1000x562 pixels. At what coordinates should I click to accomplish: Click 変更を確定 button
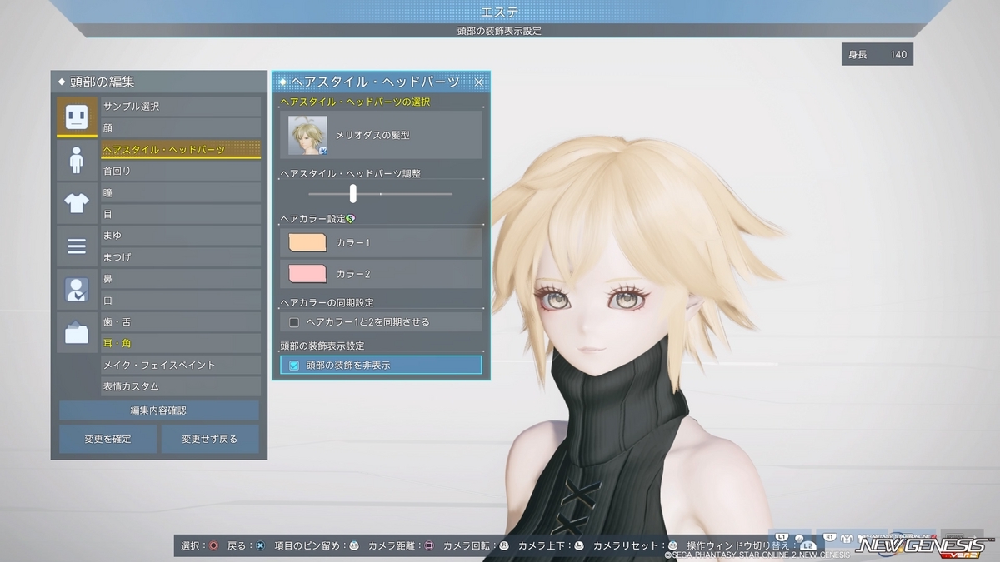coord(107,439)
